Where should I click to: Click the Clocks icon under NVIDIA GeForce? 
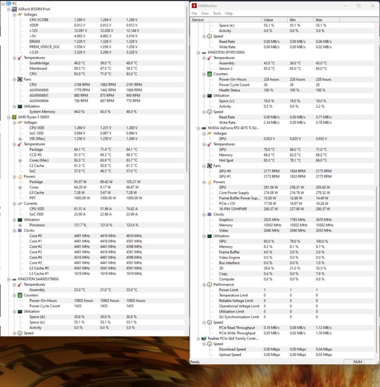coord(209,214)
